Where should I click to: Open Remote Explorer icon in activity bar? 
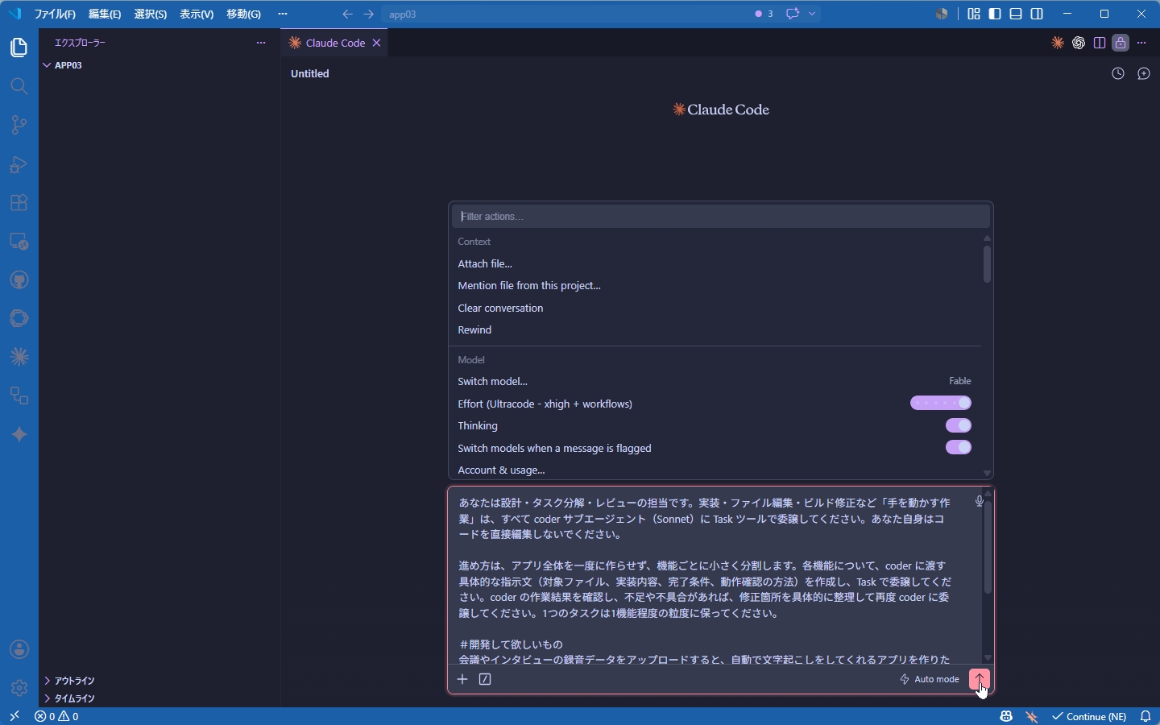19,241
